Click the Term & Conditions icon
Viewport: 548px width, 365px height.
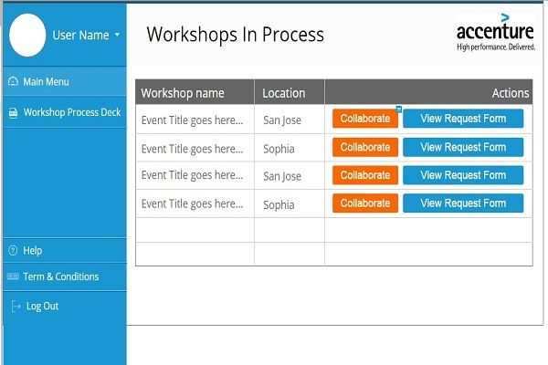(13, 276)
